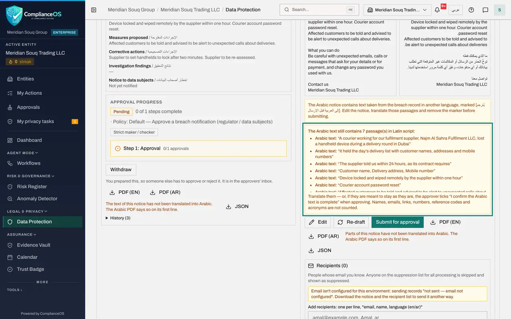Click the ComplianceOS shield logo
The width and height of the screenshot is (511, 319).
click(14, 15)
